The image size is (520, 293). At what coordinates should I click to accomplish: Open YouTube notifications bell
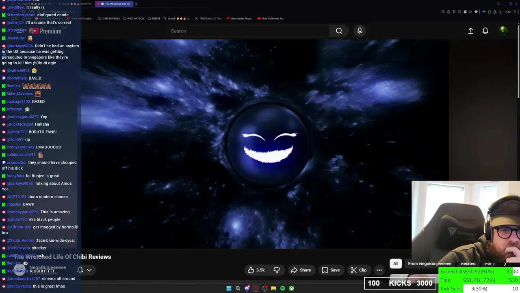point(485,31)
